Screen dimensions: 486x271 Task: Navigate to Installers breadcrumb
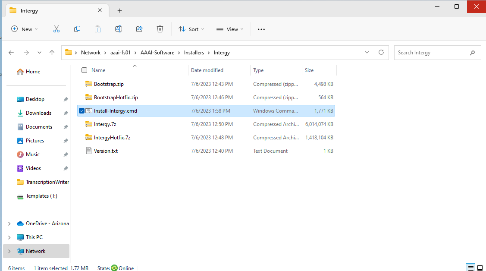tap(194, 53)
